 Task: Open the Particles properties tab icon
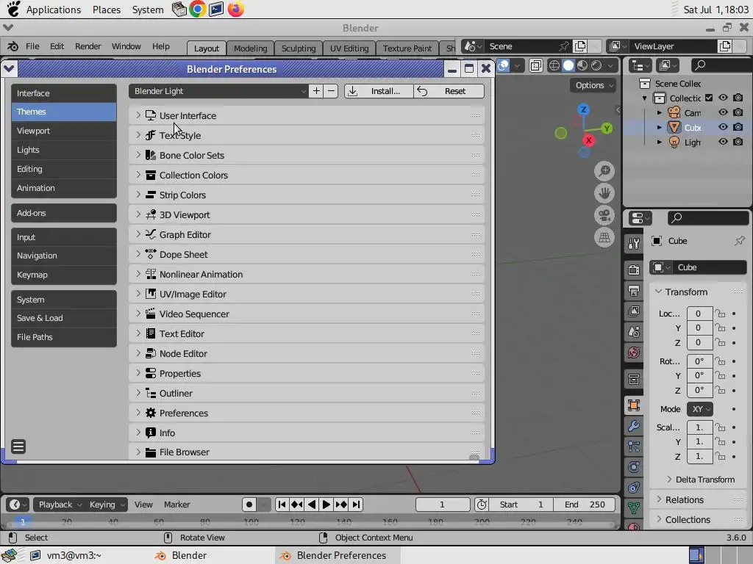click(x=634, y=446)
